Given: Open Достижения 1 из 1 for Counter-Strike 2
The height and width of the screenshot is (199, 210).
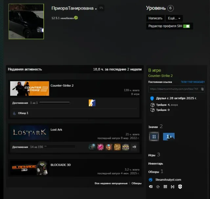Looking at the screenshot, I should tap(25, 103).
